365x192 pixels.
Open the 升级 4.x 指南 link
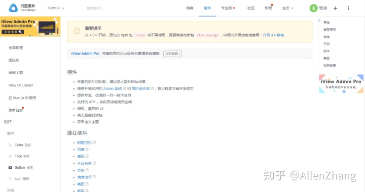(273, 35)
